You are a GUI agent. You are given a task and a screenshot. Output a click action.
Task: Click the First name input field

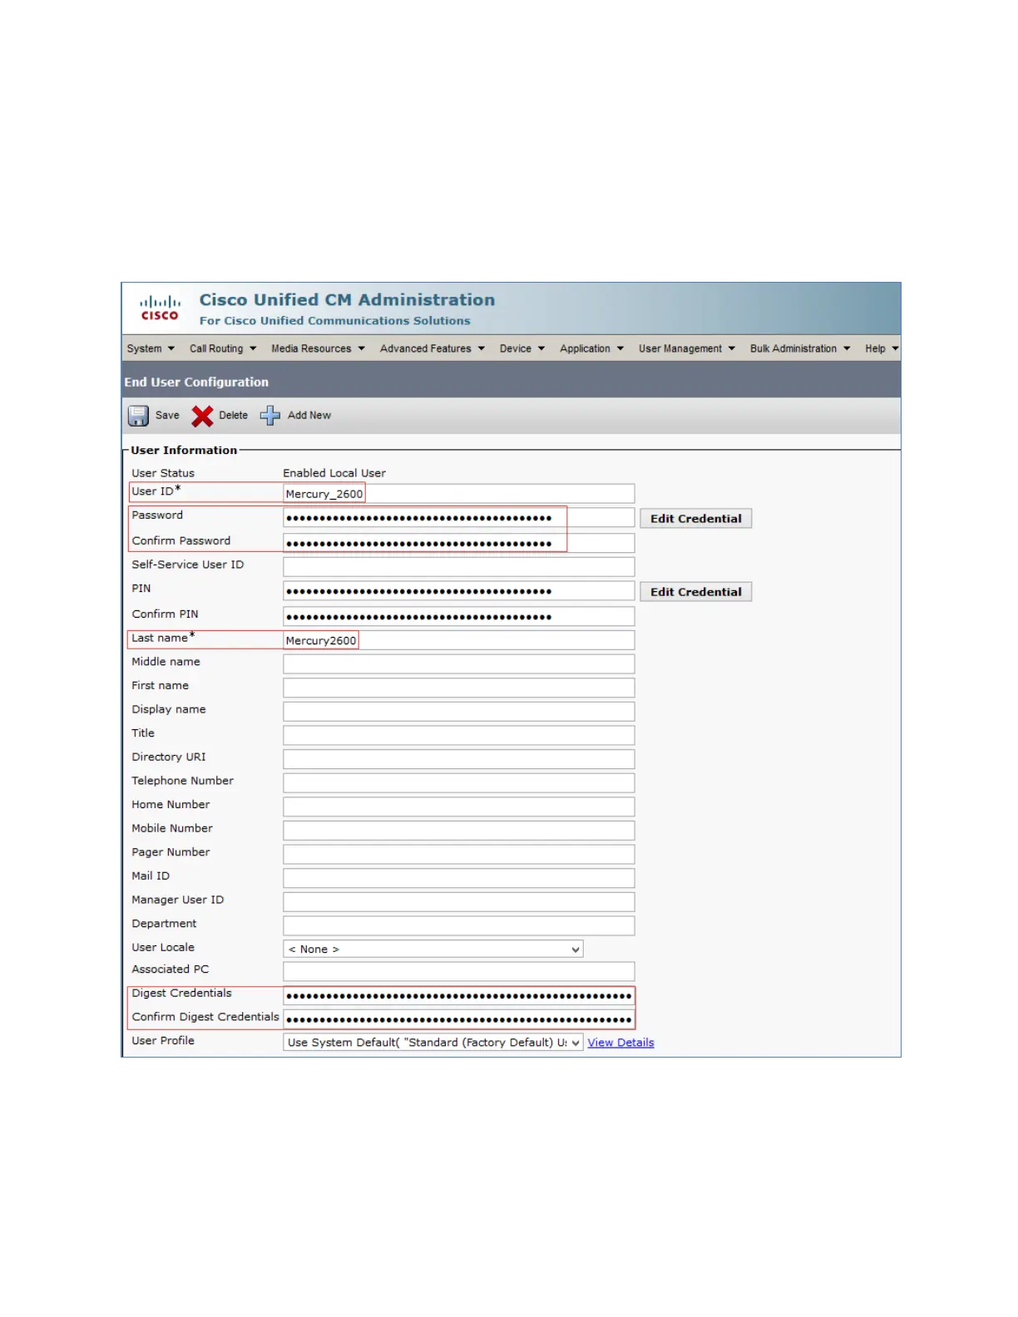click(x=459, y=688)
